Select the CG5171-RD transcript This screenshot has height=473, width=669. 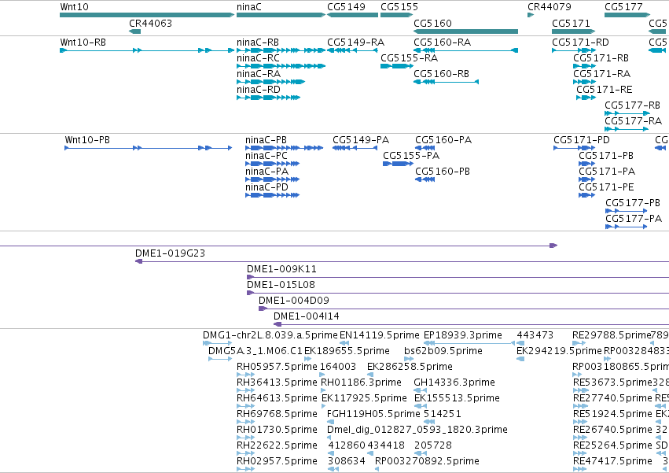pos(574,50)
